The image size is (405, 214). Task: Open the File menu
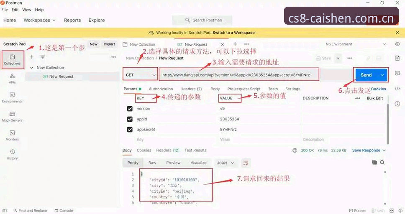(5, 10)
